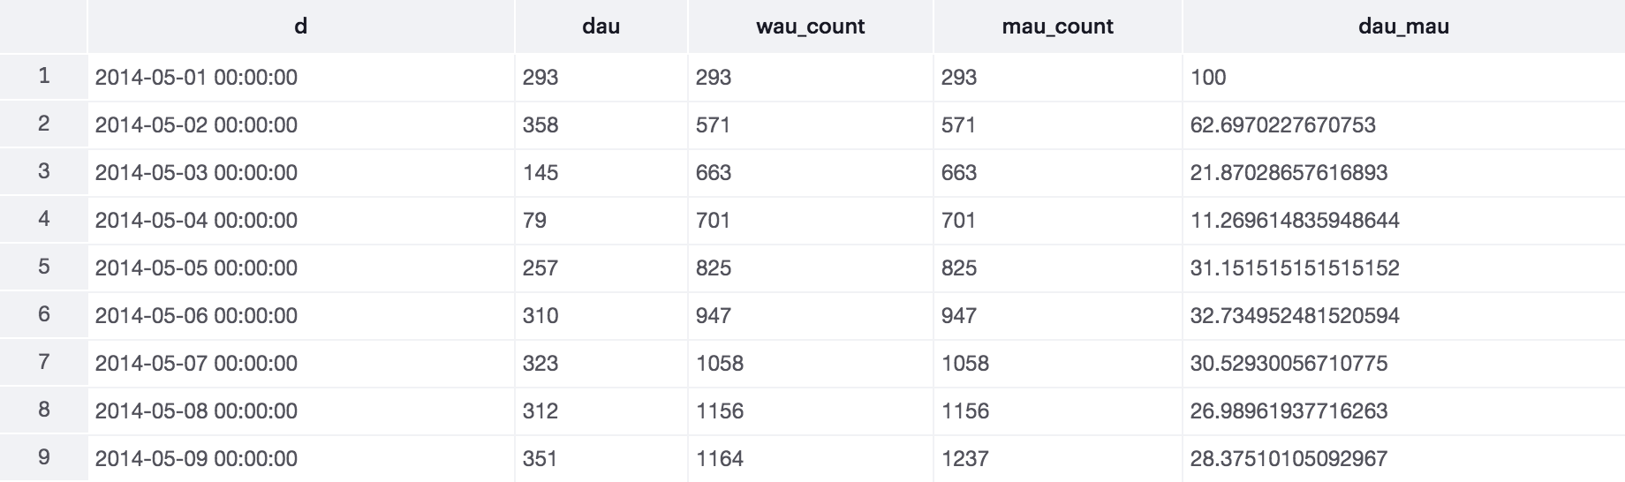The width and height of the screenshot is (1625, 482).
Task: Click the 'dau_mau' column header
Action: [x=1402, y=26]
